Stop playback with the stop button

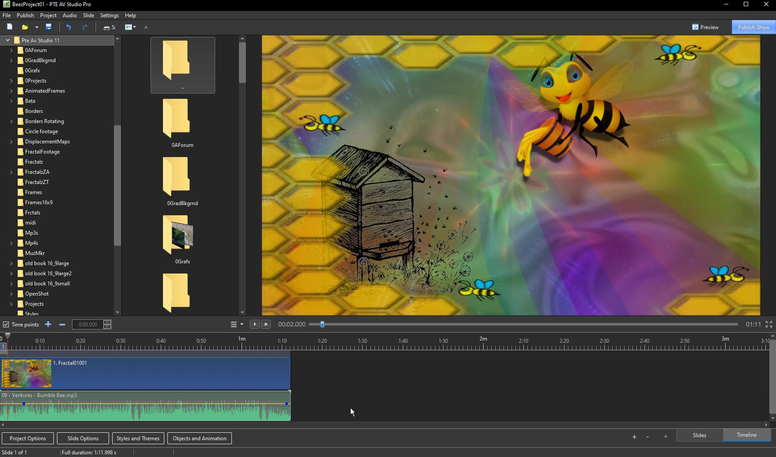click(266, 325)
